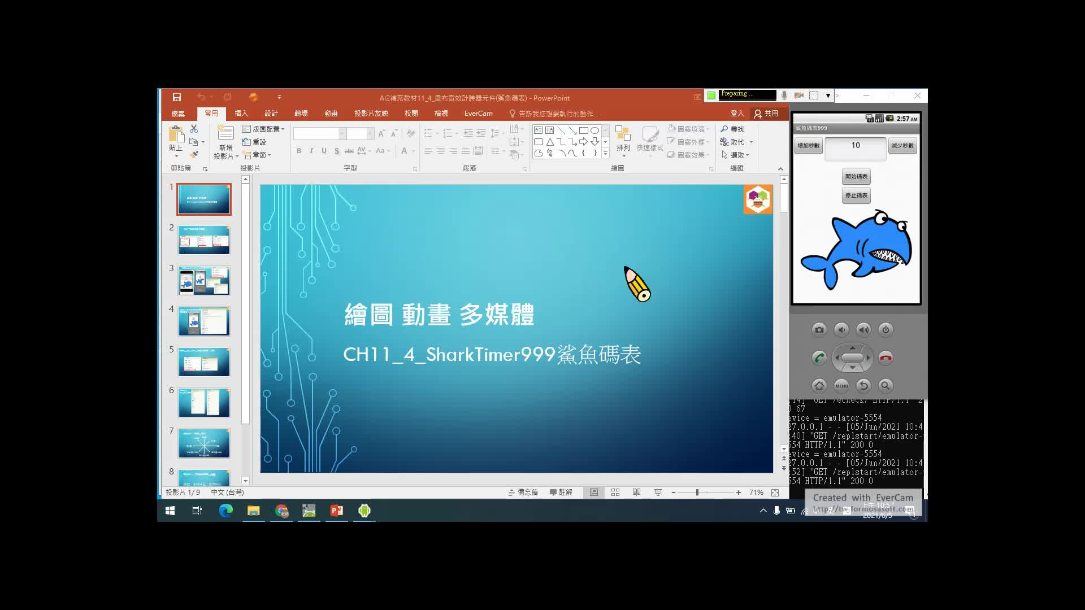The height and width of the screenshot is (610, 1085).
Task: Click emulator power button
Action: point(886,330)
